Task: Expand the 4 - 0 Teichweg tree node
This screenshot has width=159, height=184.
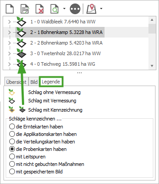Action: 10,64
